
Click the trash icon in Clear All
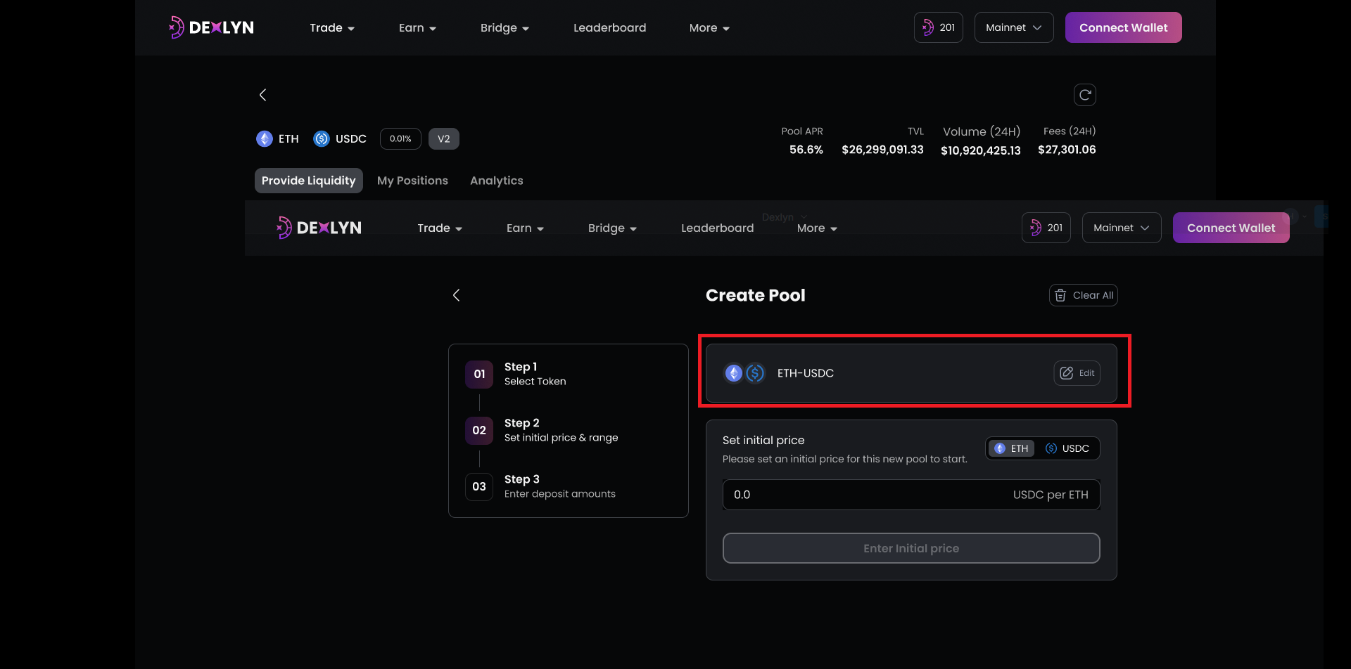pos(1062,295)
